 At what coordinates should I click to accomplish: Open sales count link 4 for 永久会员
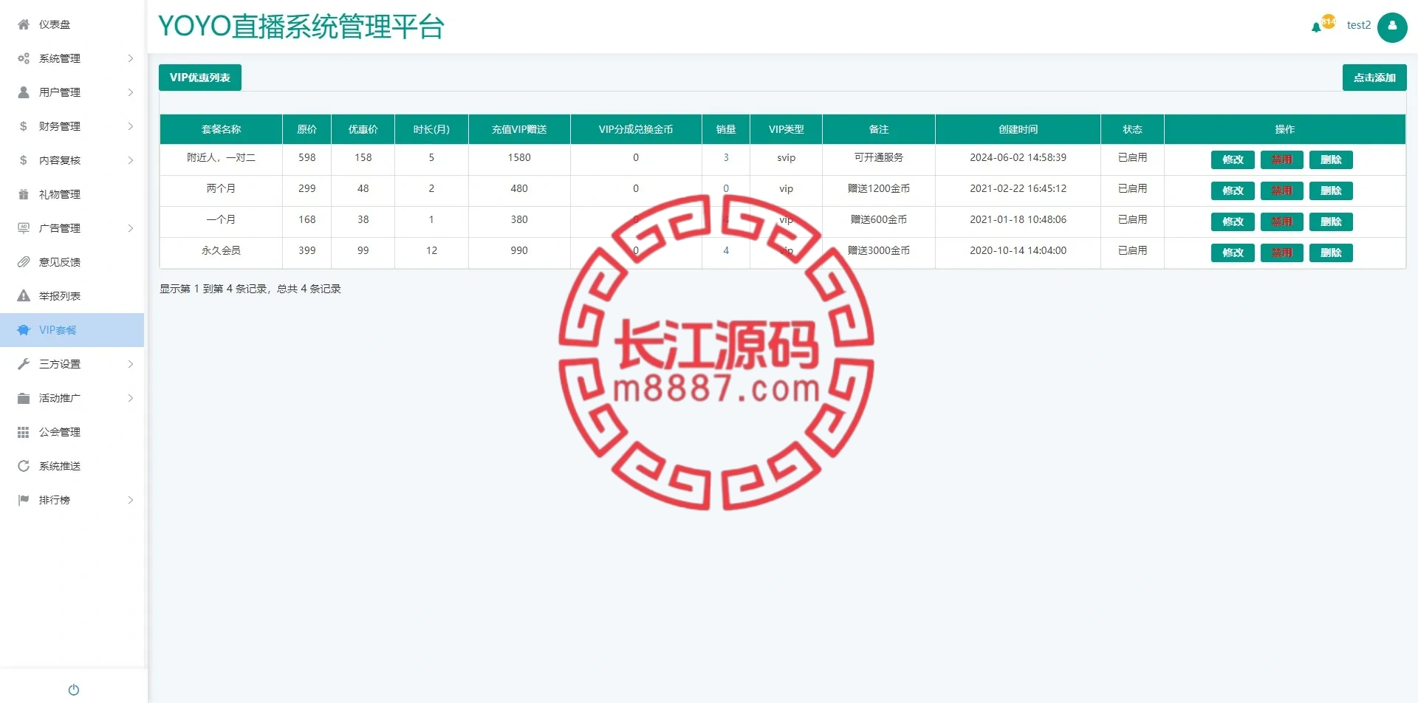point(726,250)
